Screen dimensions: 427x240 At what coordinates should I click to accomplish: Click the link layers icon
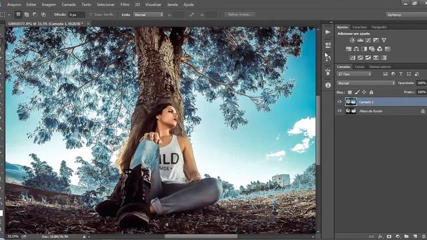[x=371, y=237]
